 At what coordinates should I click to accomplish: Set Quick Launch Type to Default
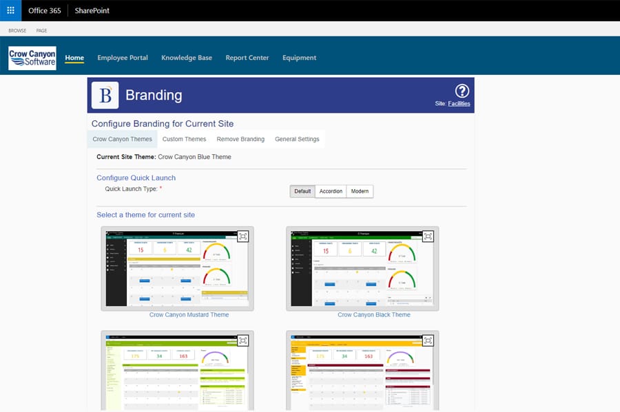pos(302,191)
